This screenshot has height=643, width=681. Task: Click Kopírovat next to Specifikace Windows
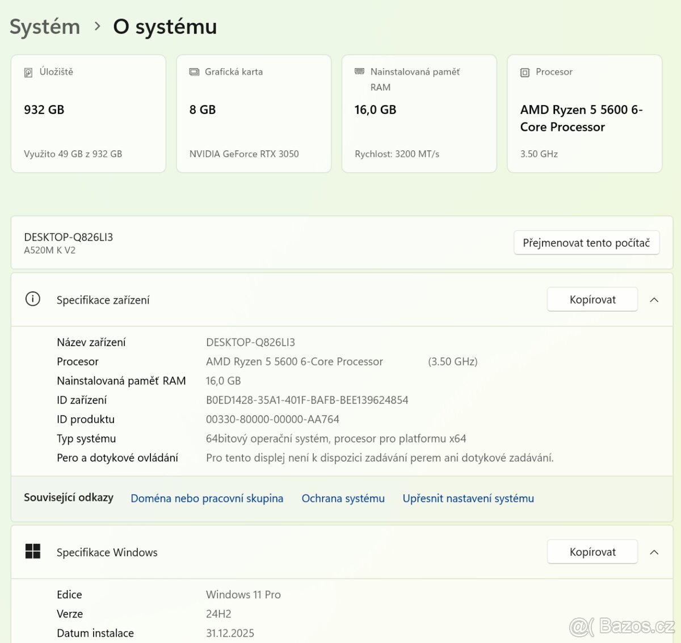(x=592, y=551)
